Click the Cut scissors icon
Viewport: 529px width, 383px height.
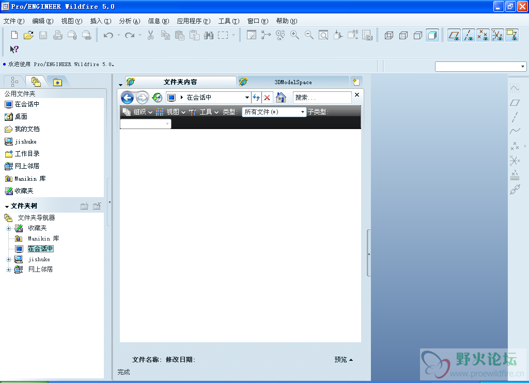pyautogui.click(x=150, y=35)
